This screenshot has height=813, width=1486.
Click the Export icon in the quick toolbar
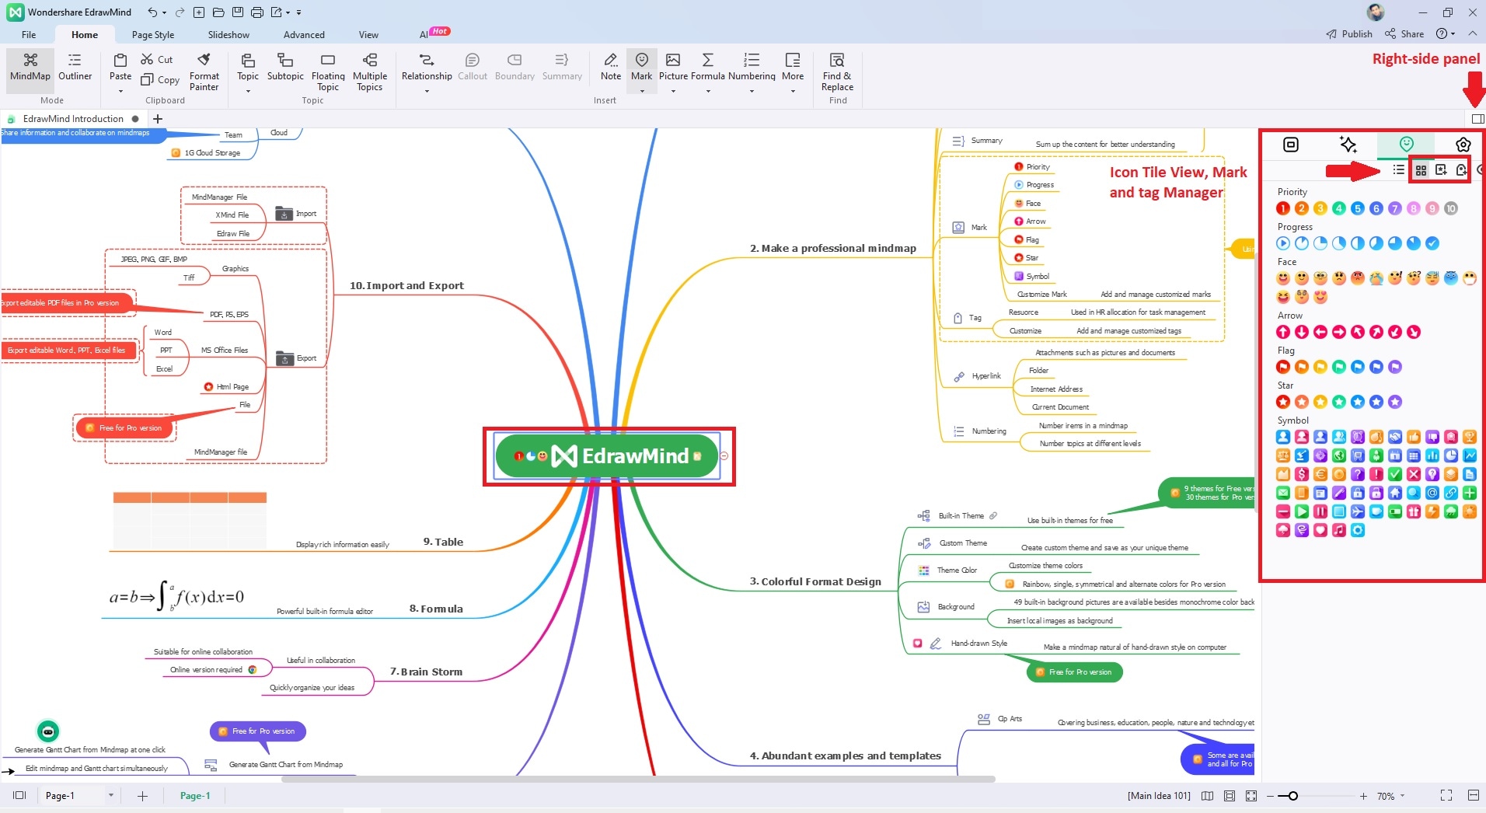click(x=276, y=12)
